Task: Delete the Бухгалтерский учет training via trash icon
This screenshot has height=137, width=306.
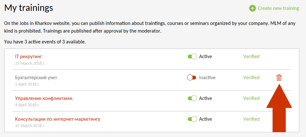Action: 279,78
